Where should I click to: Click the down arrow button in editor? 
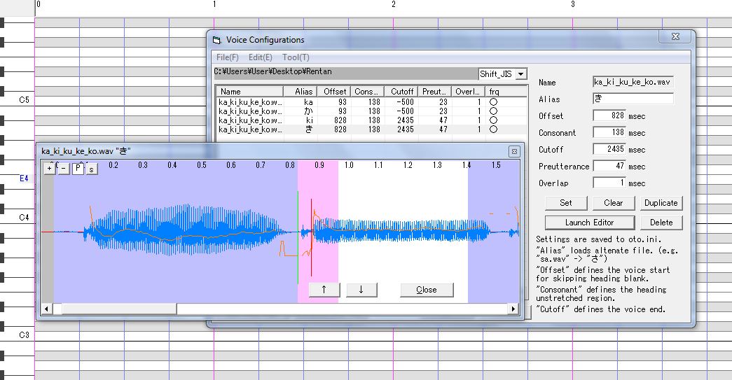tap(361, 290)
